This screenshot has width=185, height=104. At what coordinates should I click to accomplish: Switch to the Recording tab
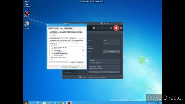(x=56, y=28)
